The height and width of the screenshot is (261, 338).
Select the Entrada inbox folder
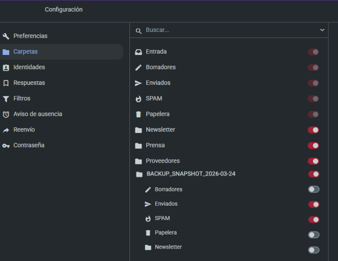156,52
